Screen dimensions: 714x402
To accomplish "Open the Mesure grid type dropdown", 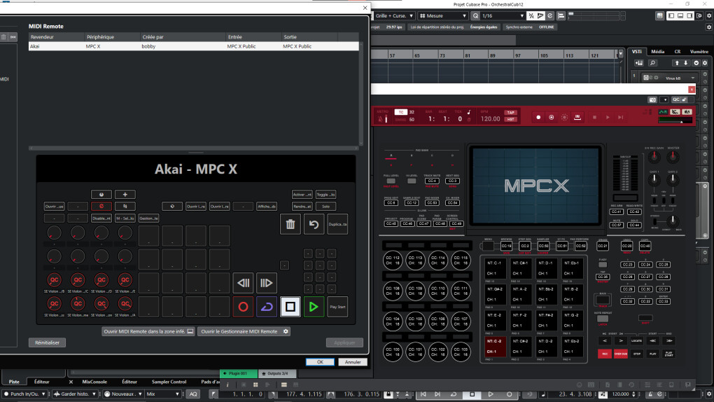I will [442, 15].
